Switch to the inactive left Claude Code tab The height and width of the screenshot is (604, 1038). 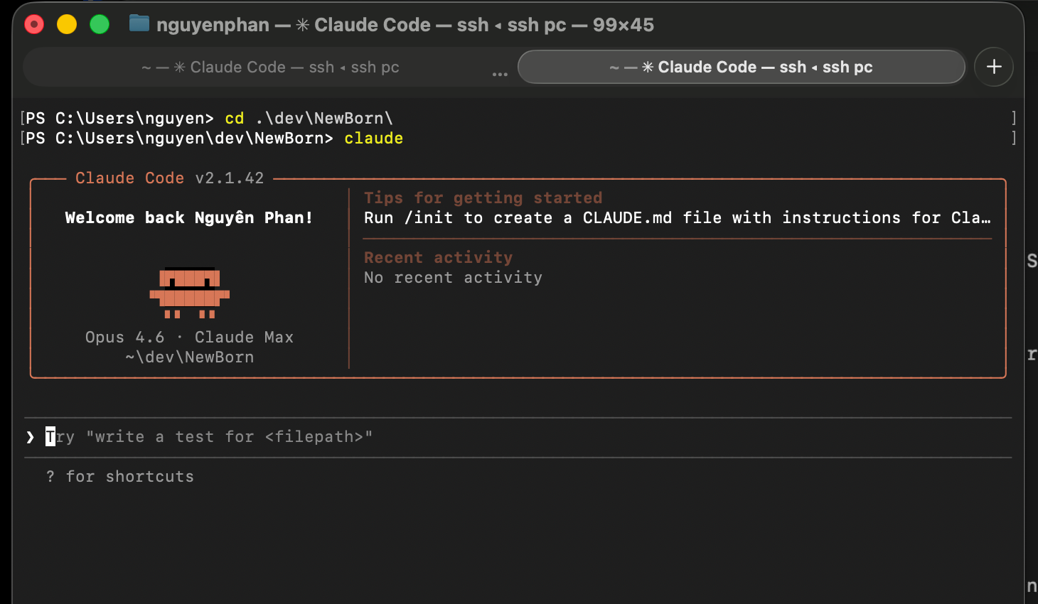point(270,67)
